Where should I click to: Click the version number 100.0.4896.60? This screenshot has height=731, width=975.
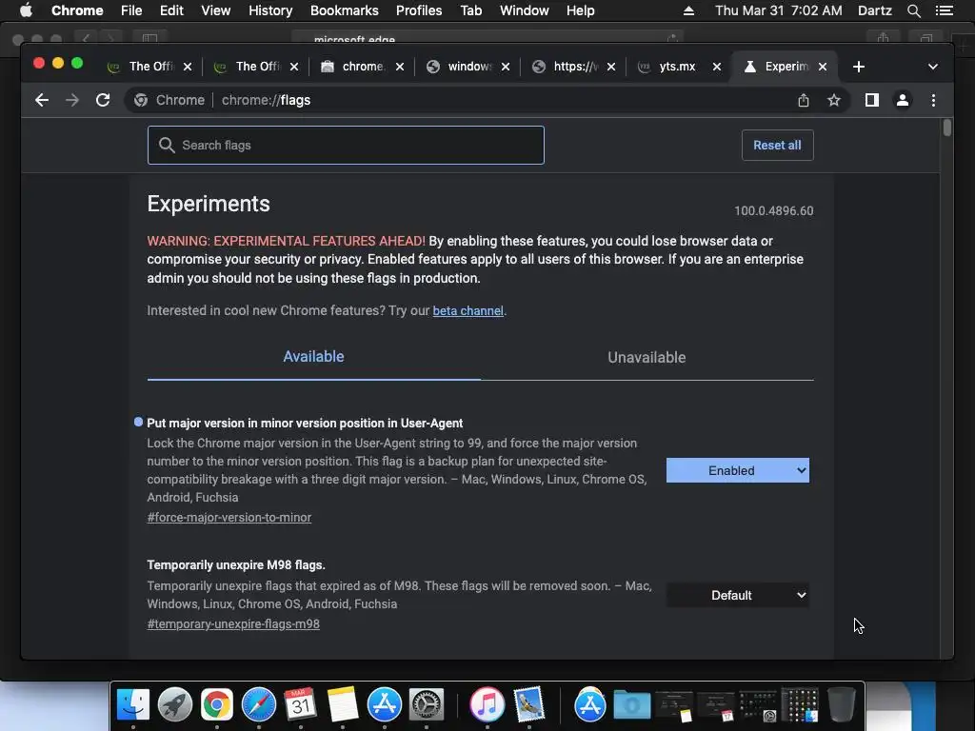point(773,210)
